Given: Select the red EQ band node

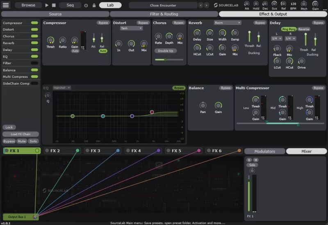Looking at the screenshot, I should pyautogui.click(x=152, y=112).
